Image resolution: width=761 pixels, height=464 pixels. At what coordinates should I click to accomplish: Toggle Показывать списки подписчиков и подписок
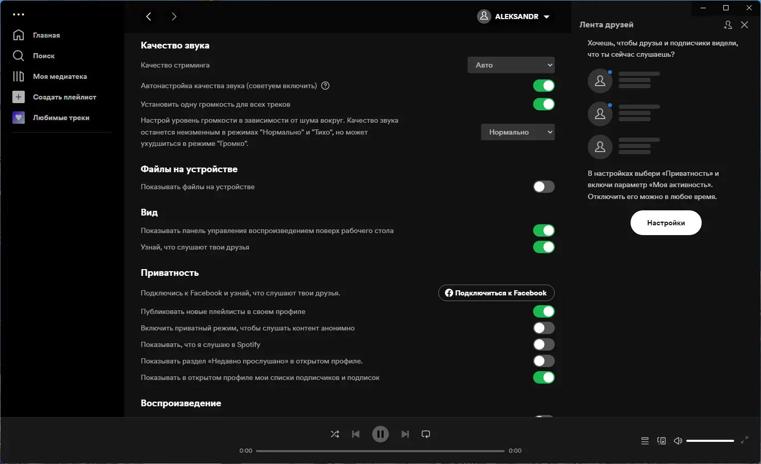coord(544,377)
